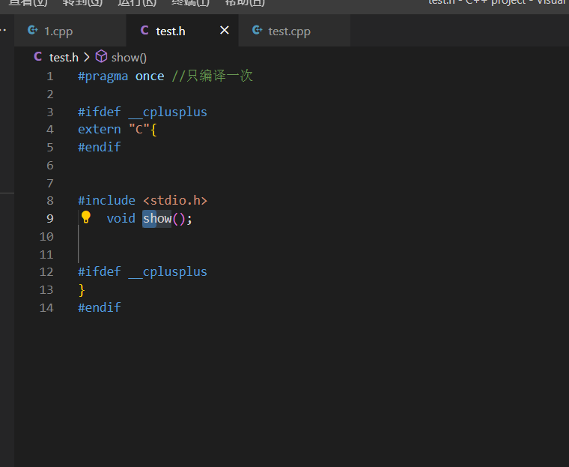Open the 帮助(H) Help menu

click(x=245, y=3)
